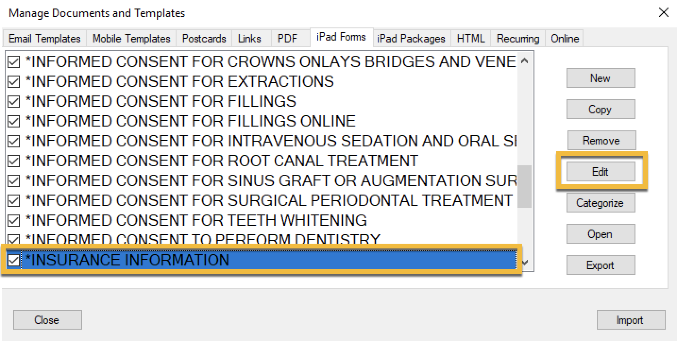Image resolution: width=677 pixels, height=341 pixels.
Task: Export the selected form
Action: point(601,265)
